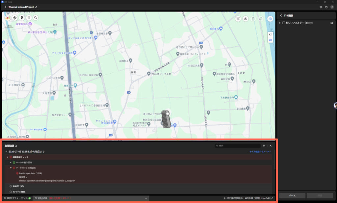Open the モデル構築パラメーター link

[x=260, y=152]
